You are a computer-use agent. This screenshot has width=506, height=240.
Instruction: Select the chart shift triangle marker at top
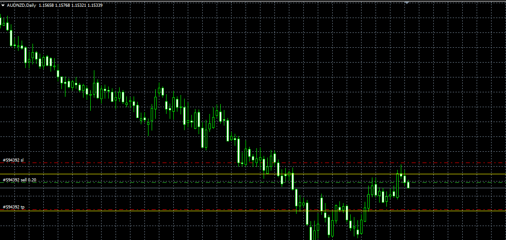pyautogui.click(x=407, y=3)
